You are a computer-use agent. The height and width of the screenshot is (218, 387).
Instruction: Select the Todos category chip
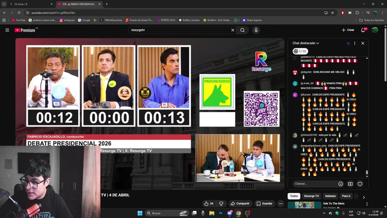[294, 196]
